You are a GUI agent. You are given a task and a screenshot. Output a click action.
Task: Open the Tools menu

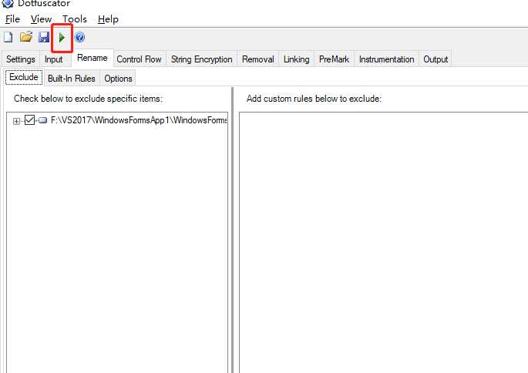tap(75, 19)
